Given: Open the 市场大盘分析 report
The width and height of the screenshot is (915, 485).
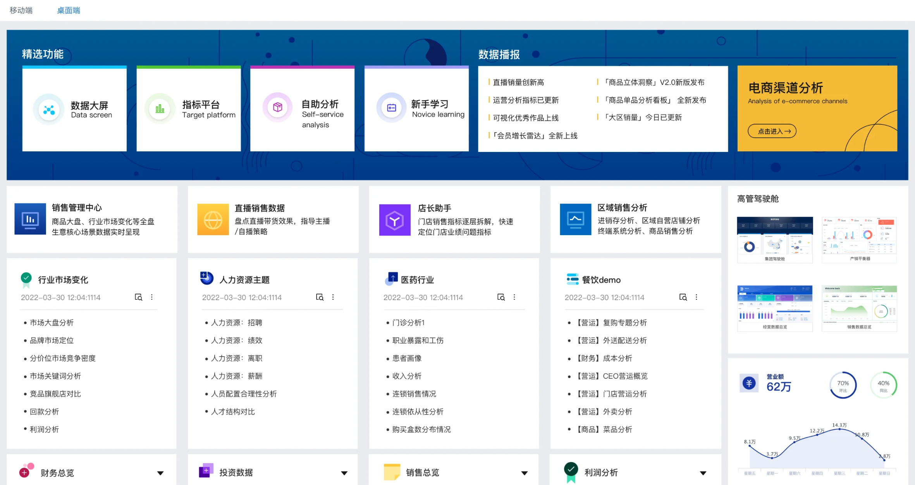Looking at the screenshot, I should 52,323.
